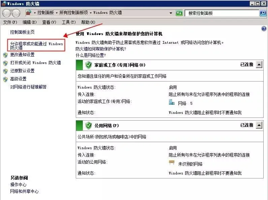Screen dimensions: 268x200
Task: Click 您知道且信任的用户和设备 description text
Action: pos(122,76)
